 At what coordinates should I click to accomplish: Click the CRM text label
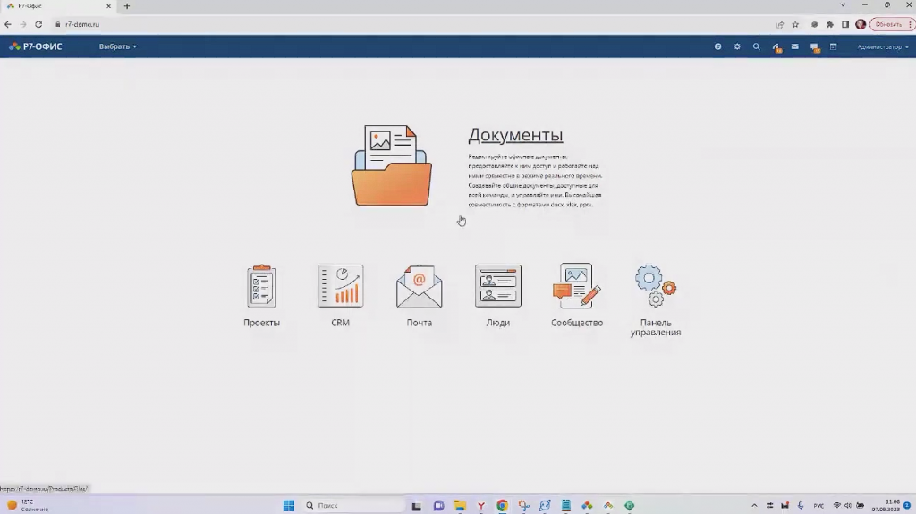[341, 323]
